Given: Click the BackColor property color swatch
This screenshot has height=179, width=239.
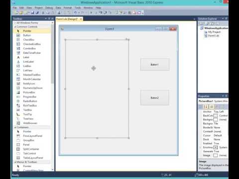Looking at the screenshot, I should point(215,115).
